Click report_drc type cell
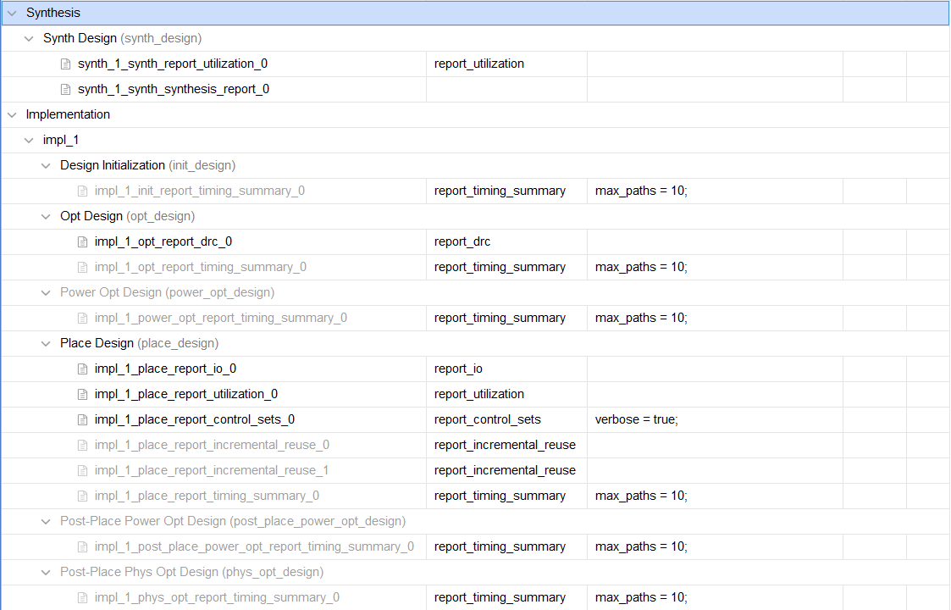Screen dimensions: 951x610 pyautogui.click(x=462, y=241)
